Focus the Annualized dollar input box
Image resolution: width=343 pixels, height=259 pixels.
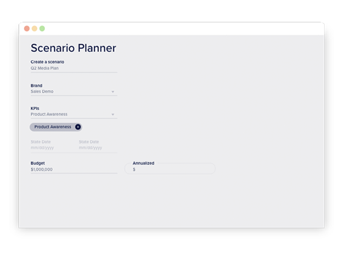coord(170,169)
